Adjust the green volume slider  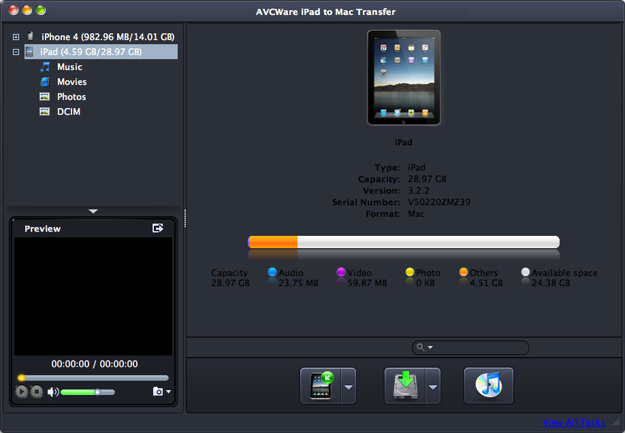point(88,392)
